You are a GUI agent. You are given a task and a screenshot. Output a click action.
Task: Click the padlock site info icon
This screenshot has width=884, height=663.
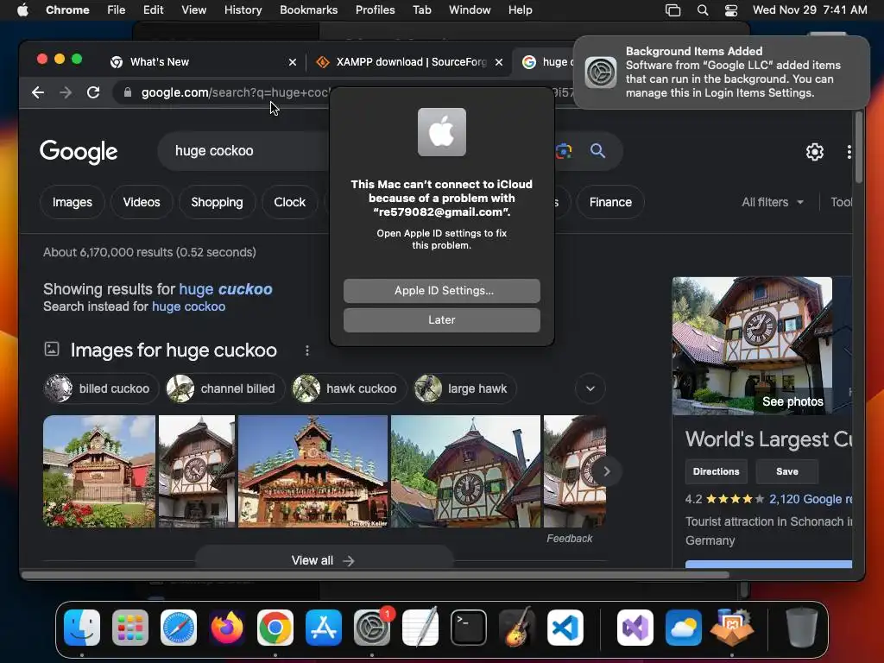pos(128,92)
